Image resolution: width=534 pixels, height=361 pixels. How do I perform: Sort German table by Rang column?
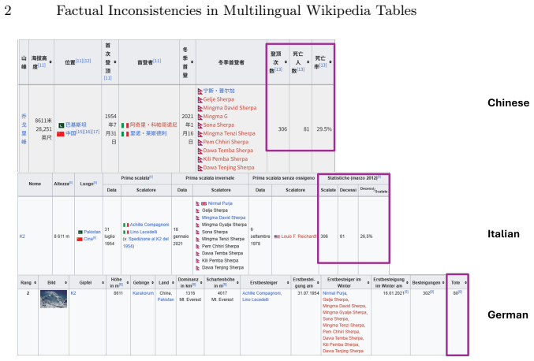tap(35, 283)
